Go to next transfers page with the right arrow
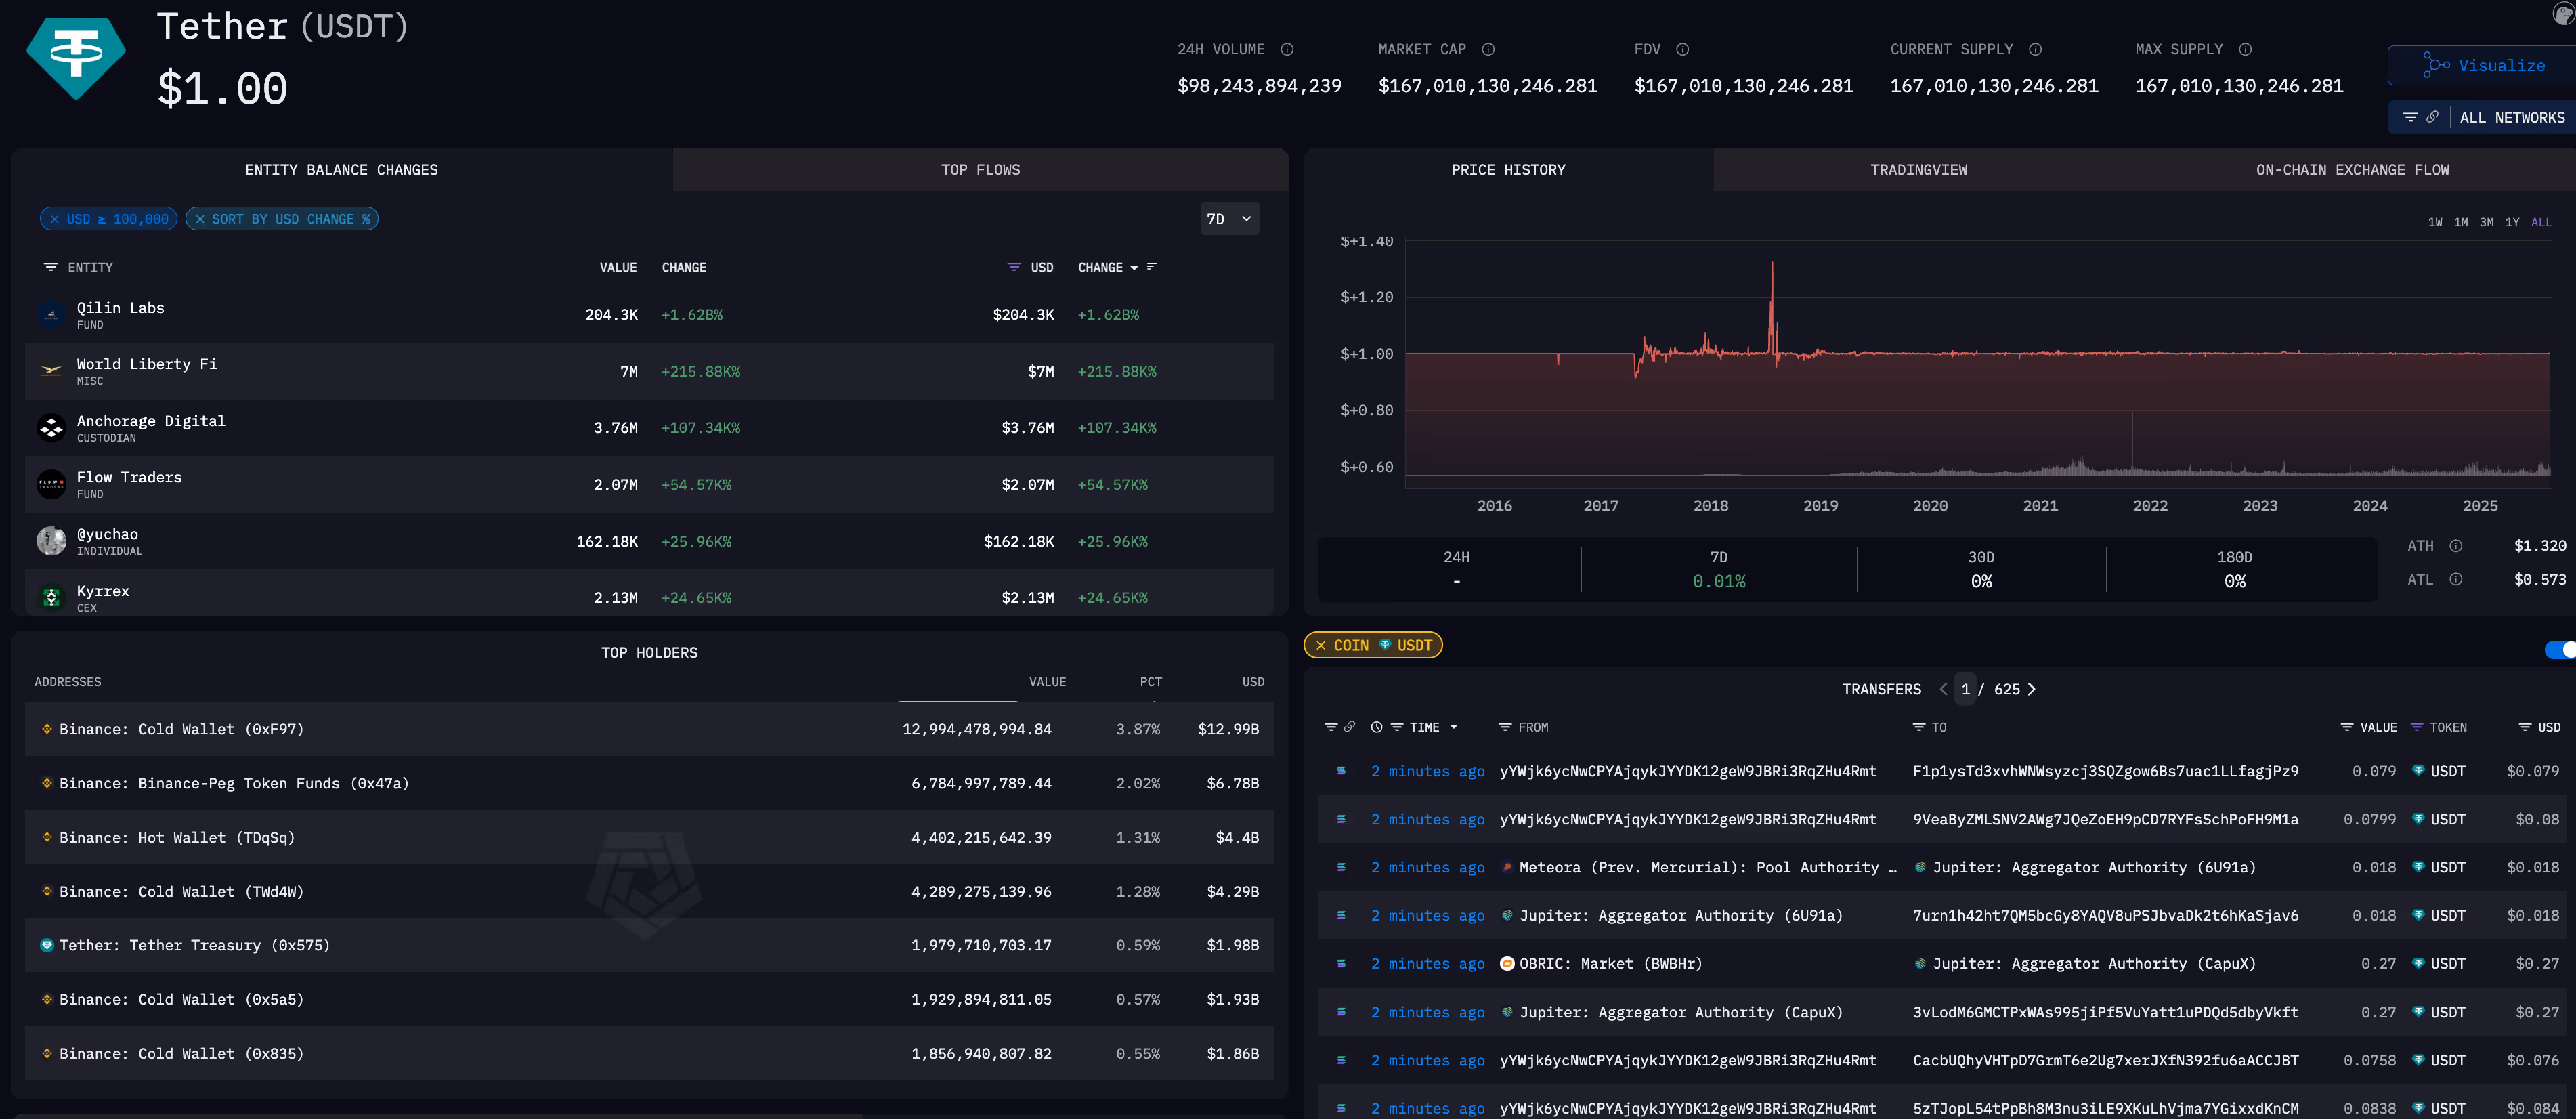The width and height of the screenshot is (2576, 1119). point(2031,689)
